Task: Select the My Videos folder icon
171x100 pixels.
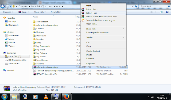Action: point(34,57)
